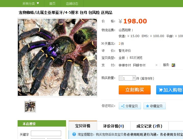Screen dimensions: 183x139
Task: Expand the payment methods dropdown arrow
Action: tap(156, 65)
